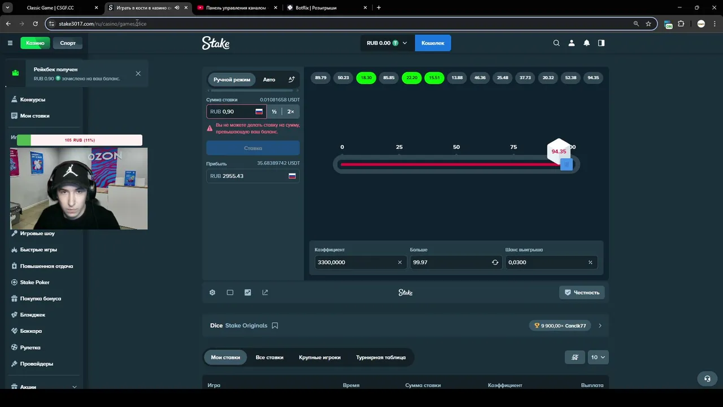Halve the bet with ½ button
This screenshot has width=723, height=407.
pyautogui.click(x=274, y=112)
